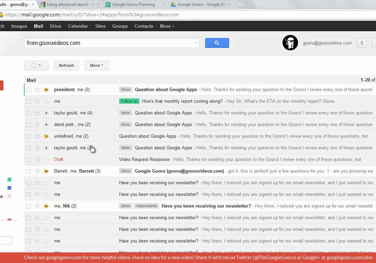Open Google Gooru (gooru@gooruvideos.com) email subject
This screenshot has height=263, width=376.
[x=179, y=171]
